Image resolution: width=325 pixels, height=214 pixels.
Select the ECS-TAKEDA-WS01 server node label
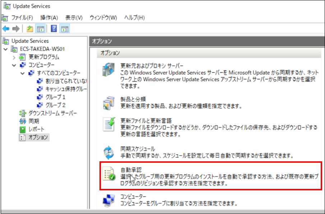[x=42, y=49]
